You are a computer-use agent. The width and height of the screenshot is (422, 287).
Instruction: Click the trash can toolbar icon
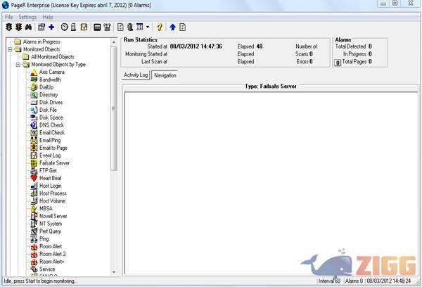click(x=130, y=27)
